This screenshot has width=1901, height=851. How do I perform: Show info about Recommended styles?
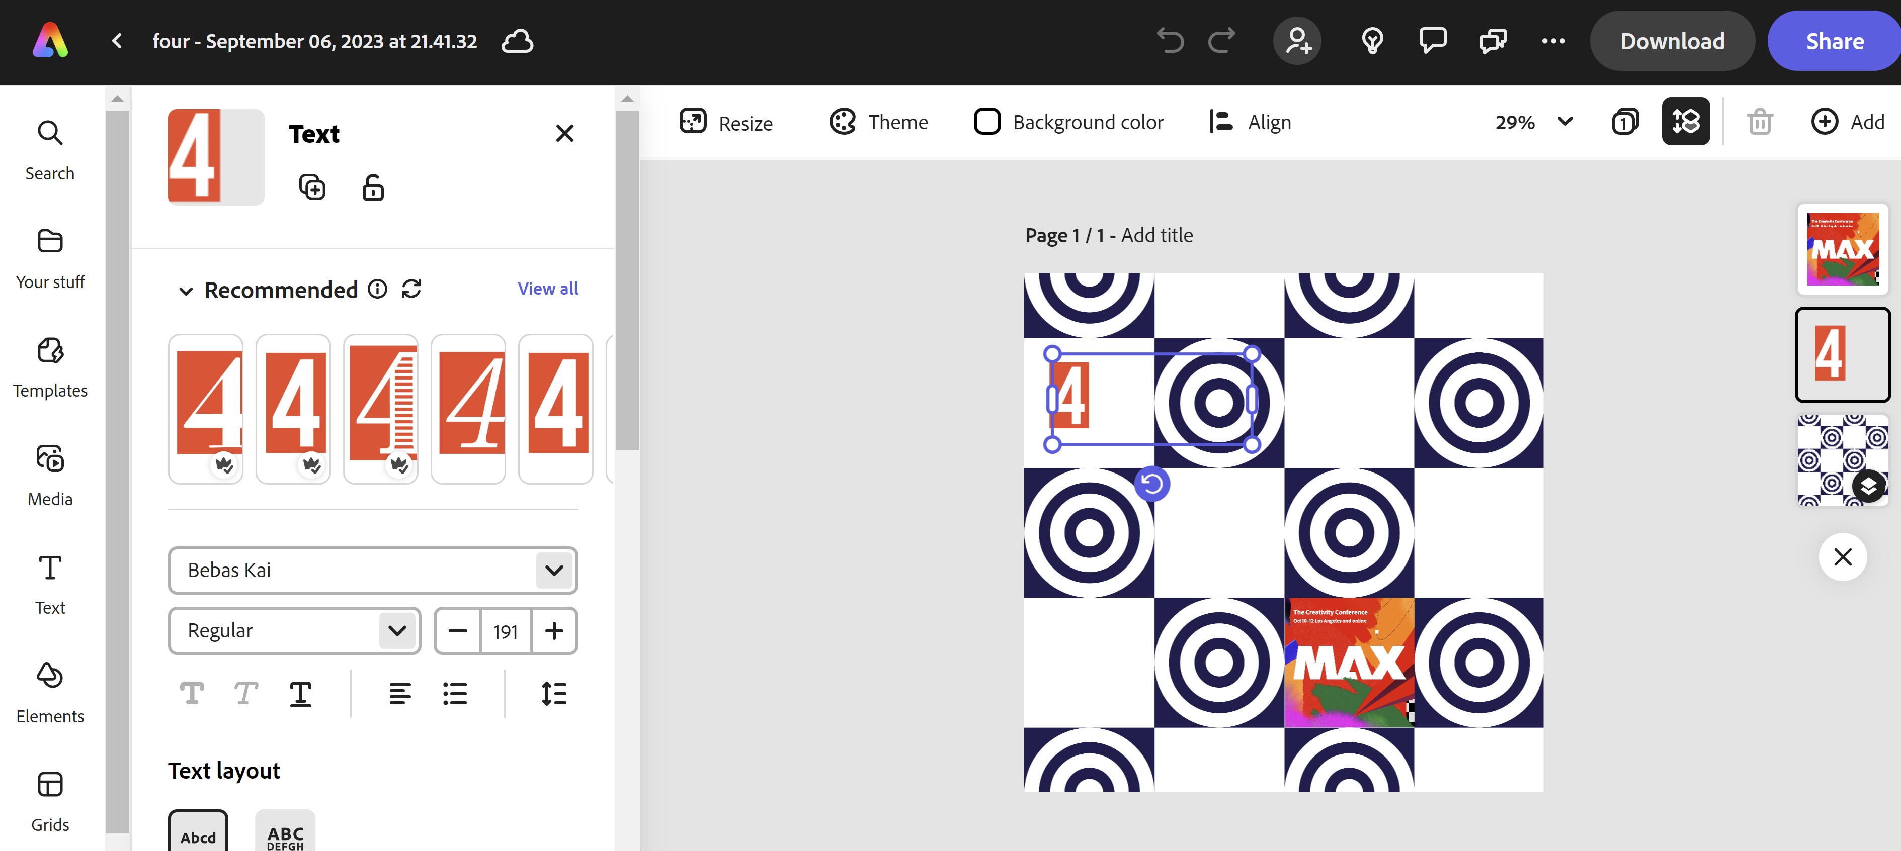pos(377,289)
